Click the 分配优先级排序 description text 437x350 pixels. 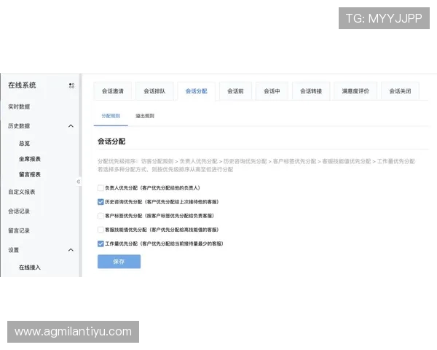click(256, 161)
